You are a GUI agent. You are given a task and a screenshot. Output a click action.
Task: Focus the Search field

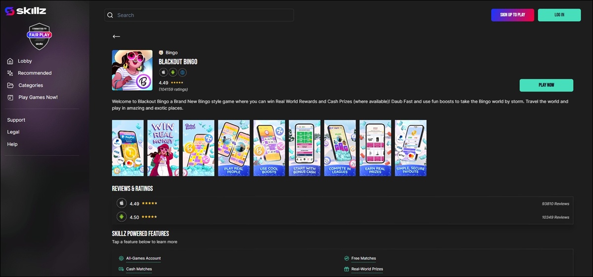pos(203,15)
